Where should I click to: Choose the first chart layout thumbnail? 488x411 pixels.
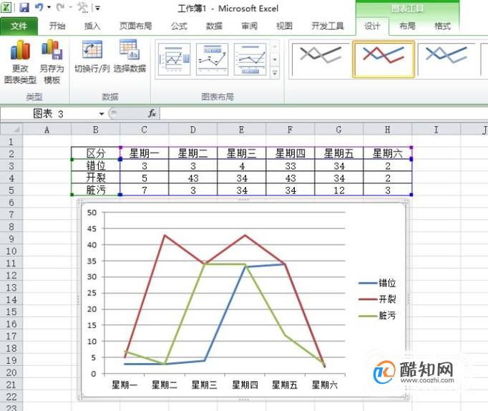(175, 59)
